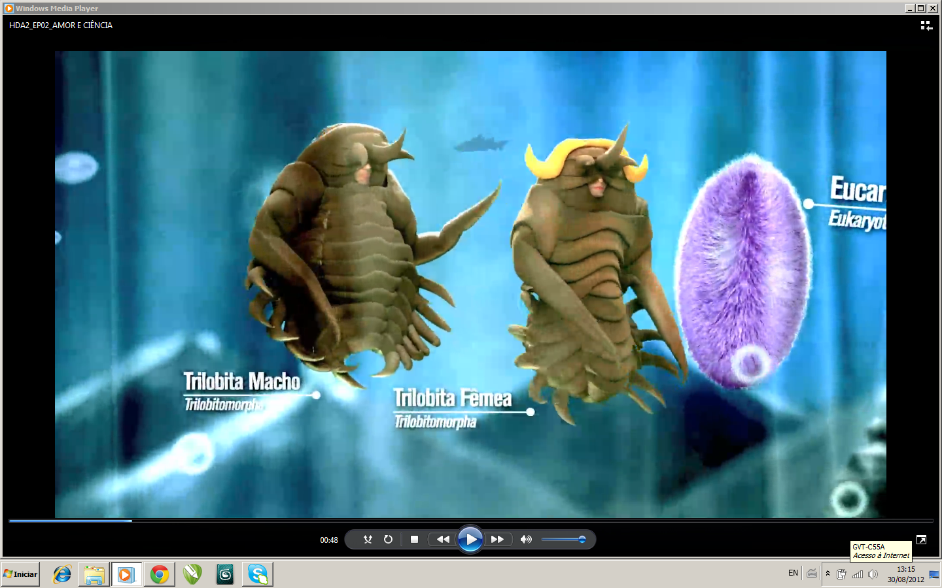Open the EN language selector
Image resolution: width=942 pixels, height=588 pixels.
[793, 573]
